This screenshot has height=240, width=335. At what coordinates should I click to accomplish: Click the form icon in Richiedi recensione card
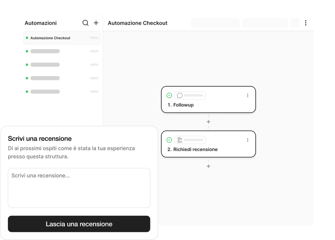[180, 140]
